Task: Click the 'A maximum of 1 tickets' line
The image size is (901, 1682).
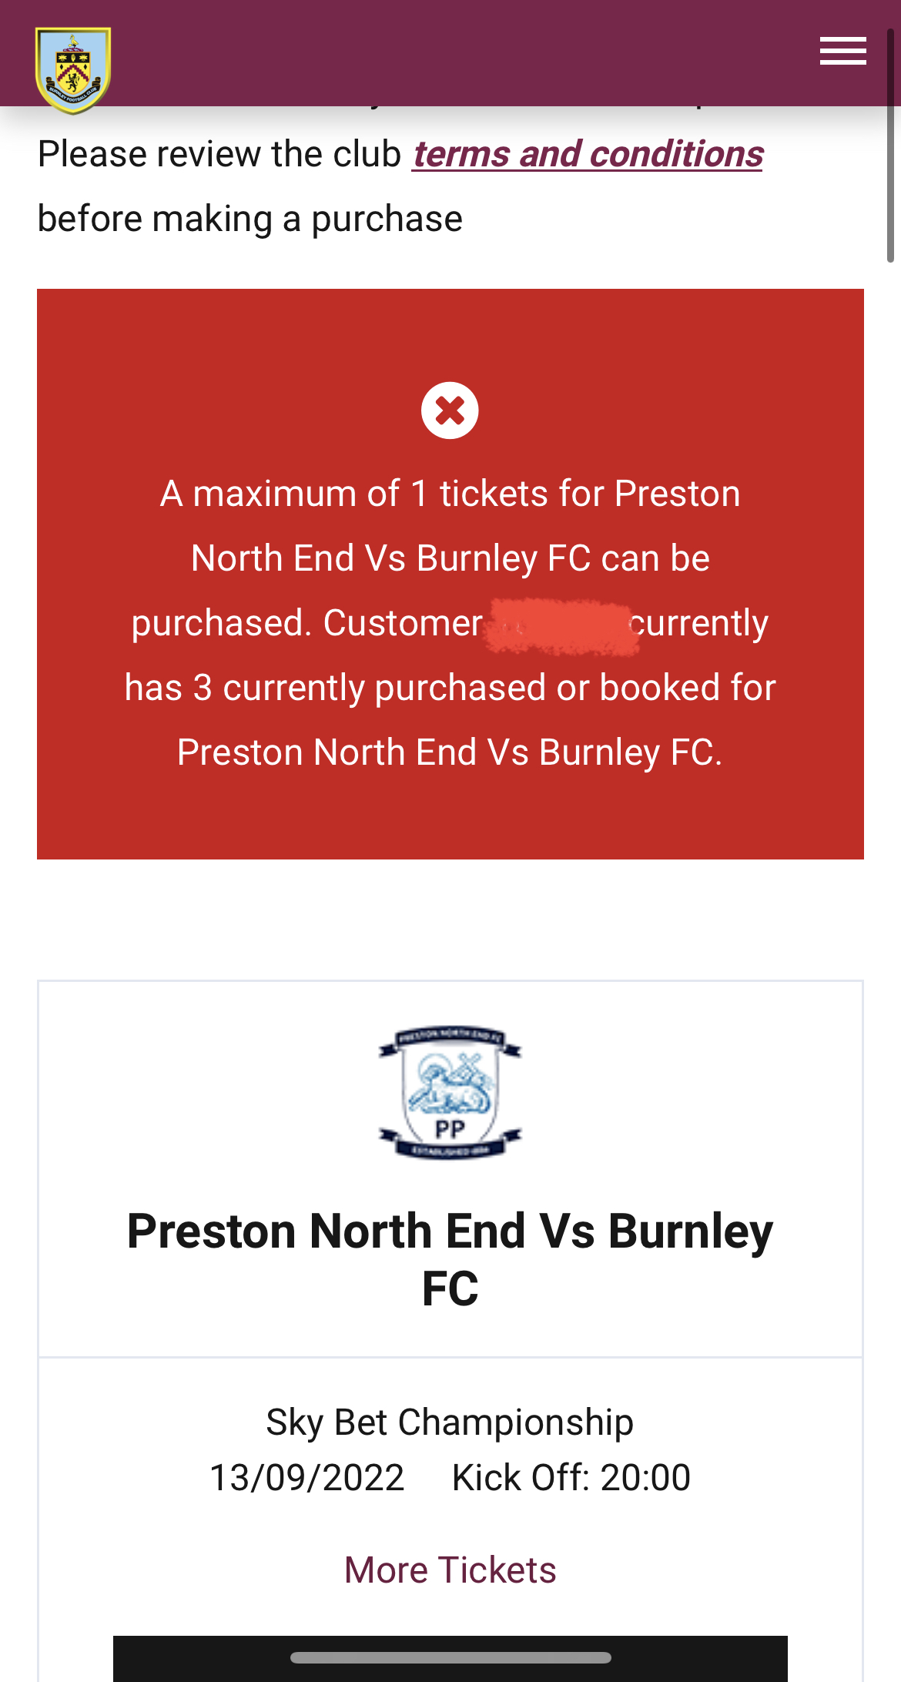Action: tap(450, 494)
